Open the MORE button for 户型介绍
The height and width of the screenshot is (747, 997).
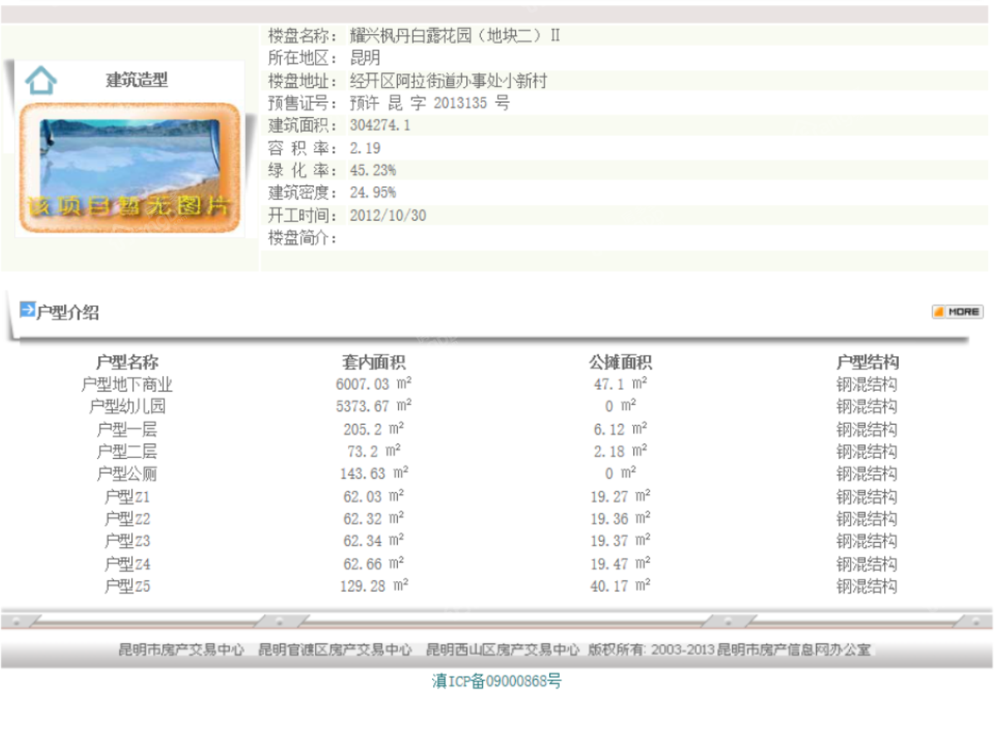click(957, 311)
